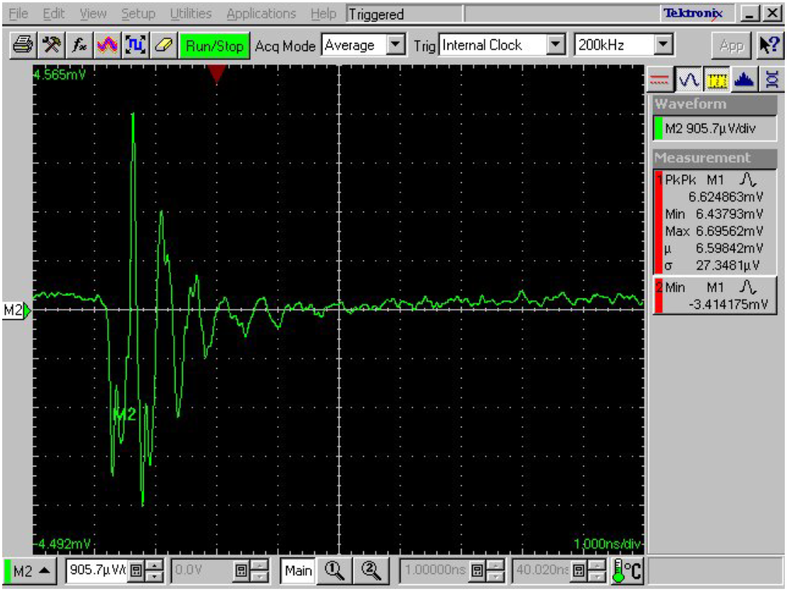Click the Mag1 magnifier view icon
The width and height of the screenshot is (787, 591).
tap(334, 570)
